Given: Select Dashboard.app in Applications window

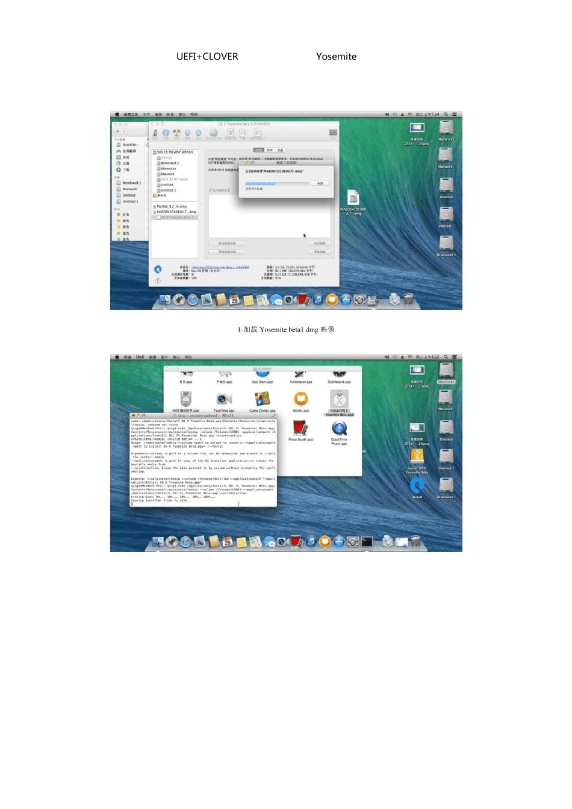Looking at the screenshot, I should pos(339,377).
